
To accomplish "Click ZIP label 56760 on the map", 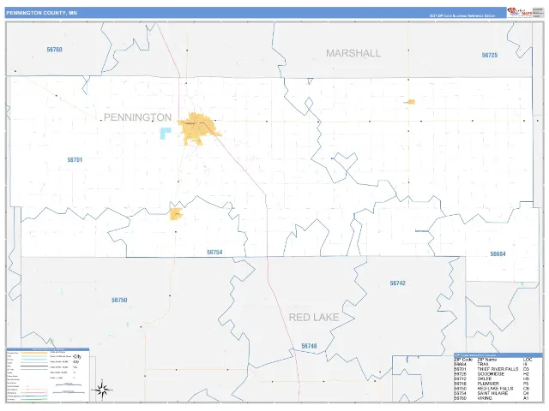I will point(55,50).
